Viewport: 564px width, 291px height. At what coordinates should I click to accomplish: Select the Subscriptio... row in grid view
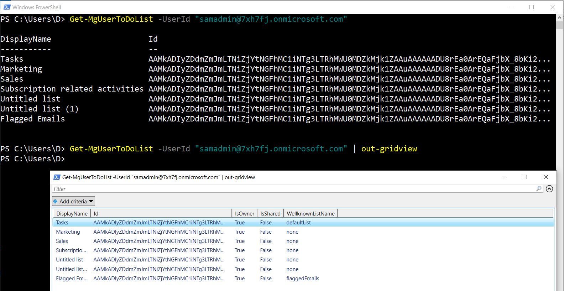pyautogui.click(x=303, y=250)
